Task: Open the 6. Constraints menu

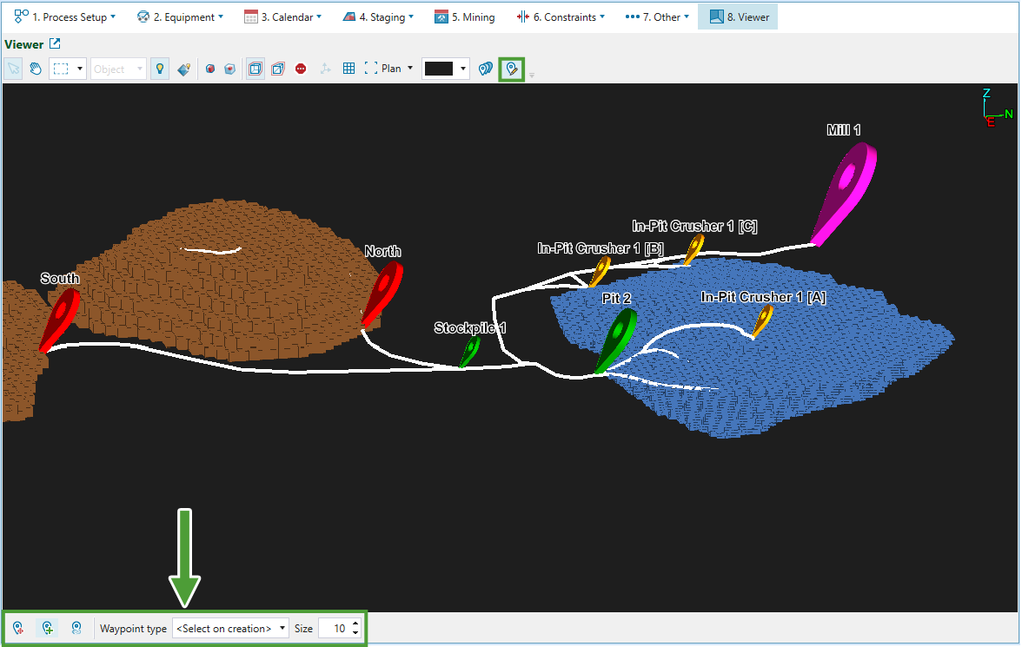Action: click(562, 17)
